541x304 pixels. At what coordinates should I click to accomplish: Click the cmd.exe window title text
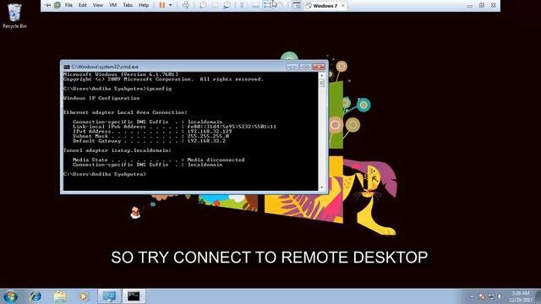click(x=105, y=67)
